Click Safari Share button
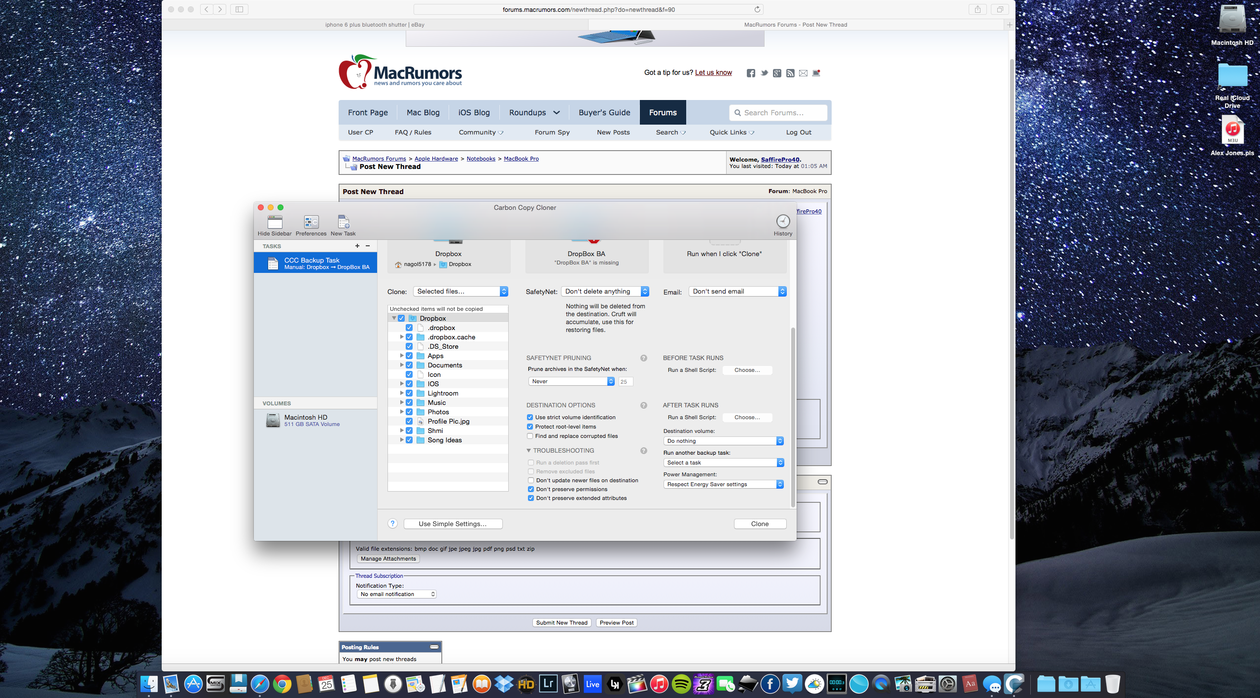 tap(978, 9)
